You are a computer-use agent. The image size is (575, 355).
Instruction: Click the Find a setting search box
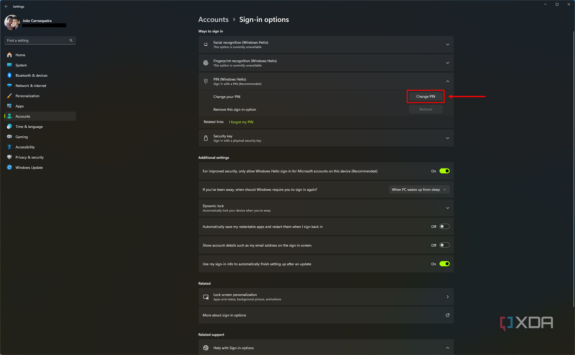pos(37,40)
